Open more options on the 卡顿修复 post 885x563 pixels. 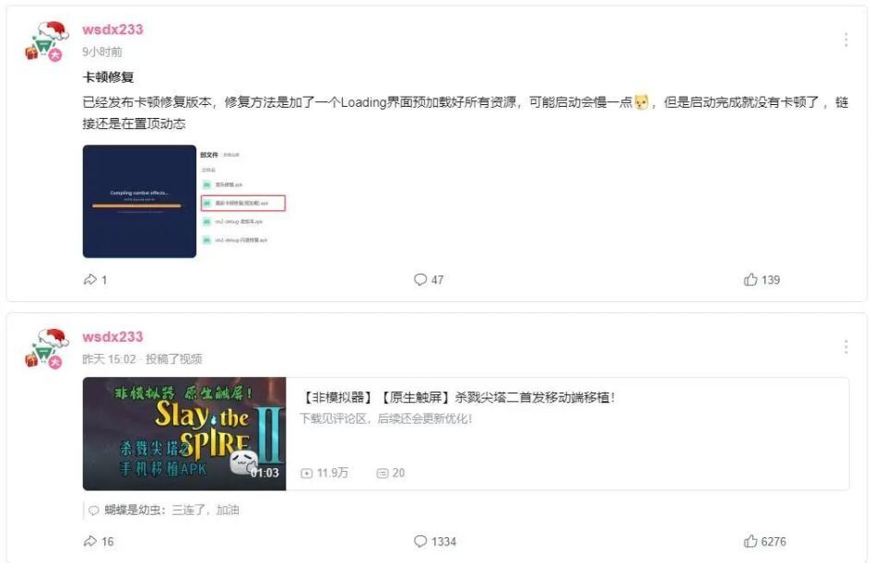[845, 40]
